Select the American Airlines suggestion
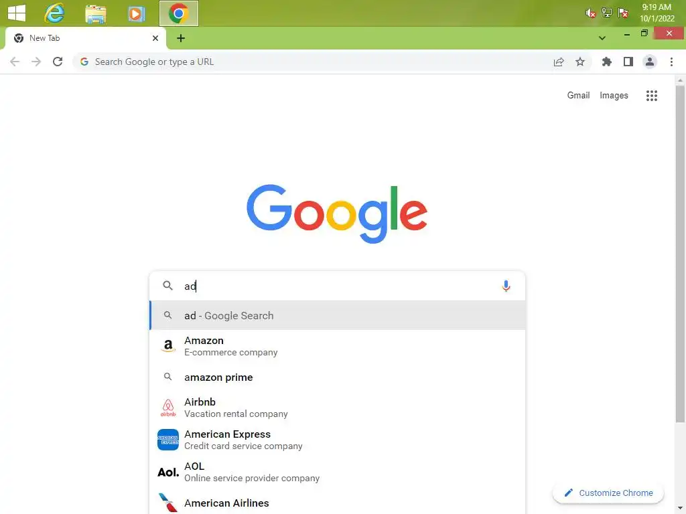Viewport: 686px width, 514px height. coord(337,503)
